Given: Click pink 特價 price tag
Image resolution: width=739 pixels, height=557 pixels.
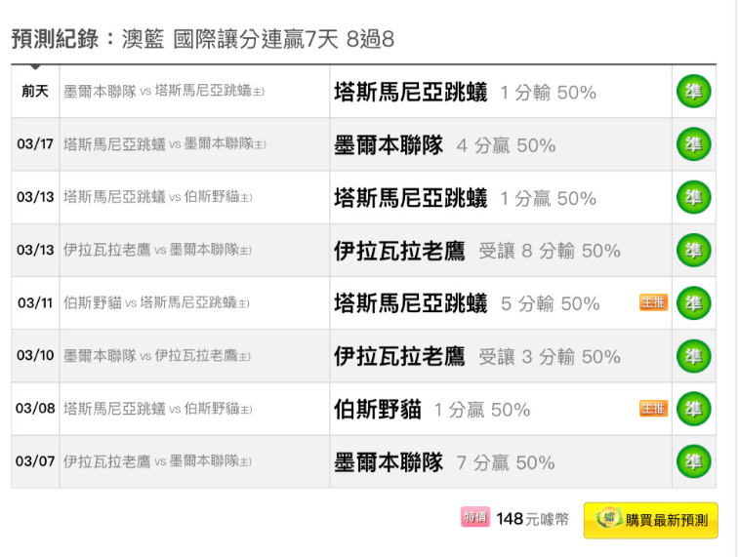Looking at the screenshot, I should [x=475, y=517].
